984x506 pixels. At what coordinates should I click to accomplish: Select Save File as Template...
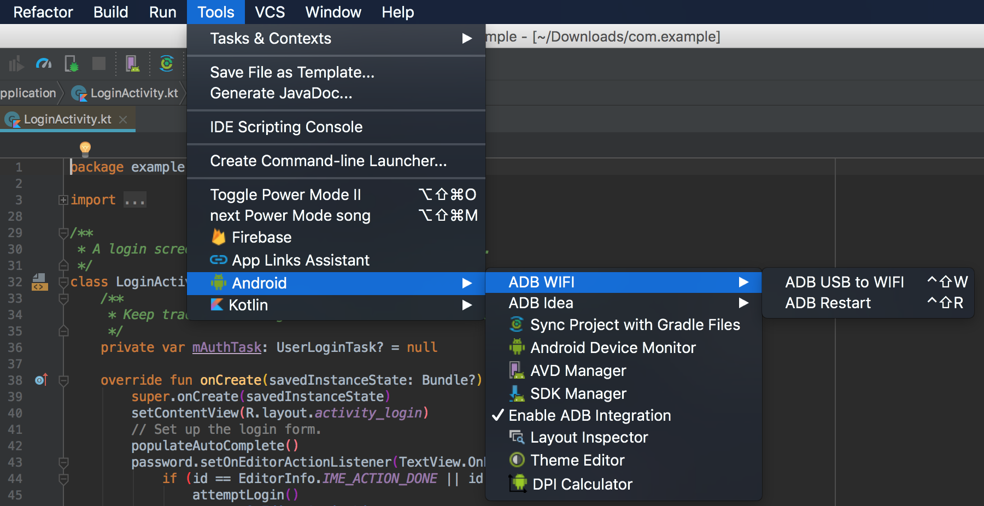tap(336, 72)
